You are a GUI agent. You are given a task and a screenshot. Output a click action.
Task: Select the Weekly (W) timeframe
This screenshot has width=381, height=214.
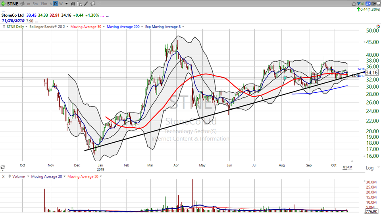click(61, 4)
